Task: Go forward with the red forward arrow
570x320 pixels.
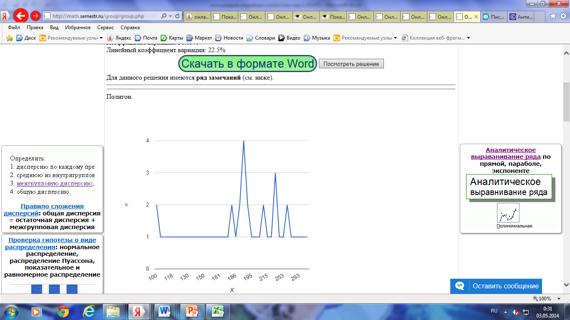Action: pyautogui.click(x=35, y=16)
